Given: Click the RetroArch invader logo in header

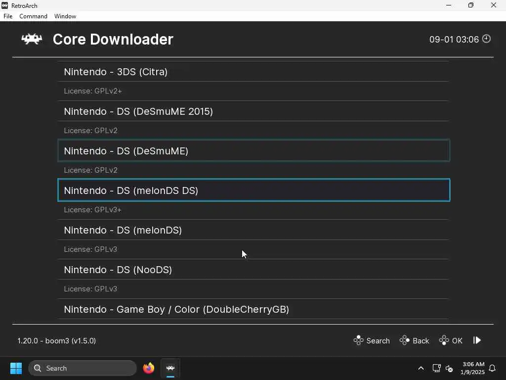Looking at the screenshot, I should pos(32,39).
